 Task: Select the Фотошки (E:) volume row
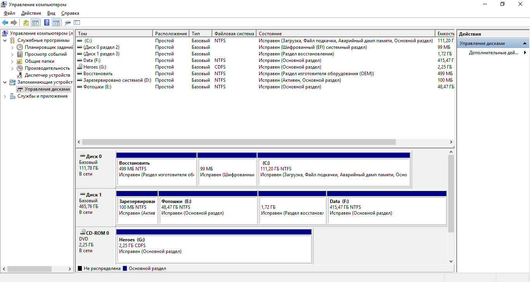tap(265, 87)
